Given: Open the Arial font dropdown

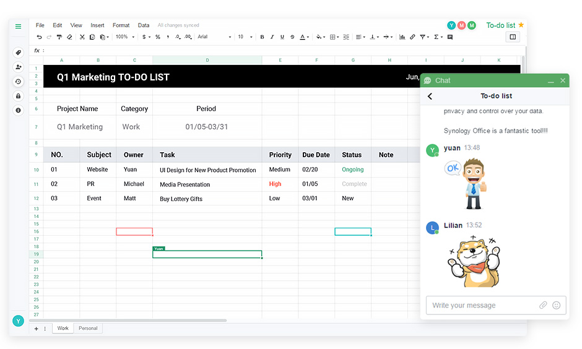Looking at the screenshot, I should click(214, 37).
